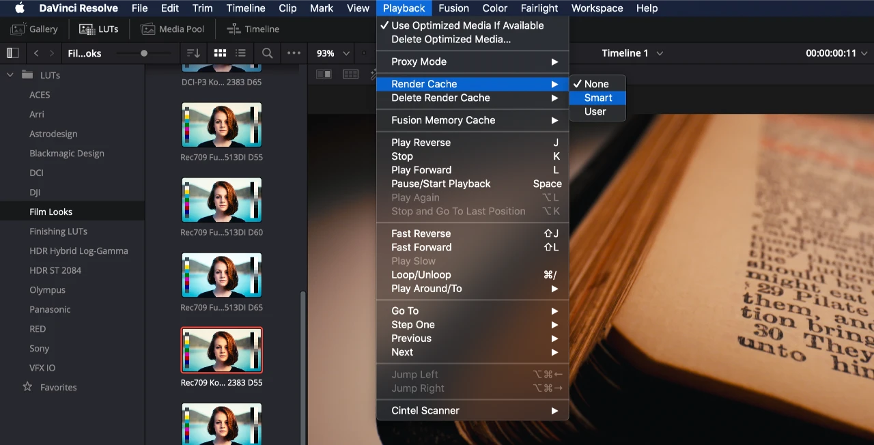Image resolution: width=874 pixels, height=445 pixels.
Task: Select thumbnail grid view for LUTs
Action: pos(220,53)
